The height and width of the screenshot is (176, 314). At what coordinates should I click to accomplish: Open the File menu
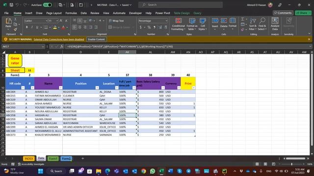coord(6,13)
